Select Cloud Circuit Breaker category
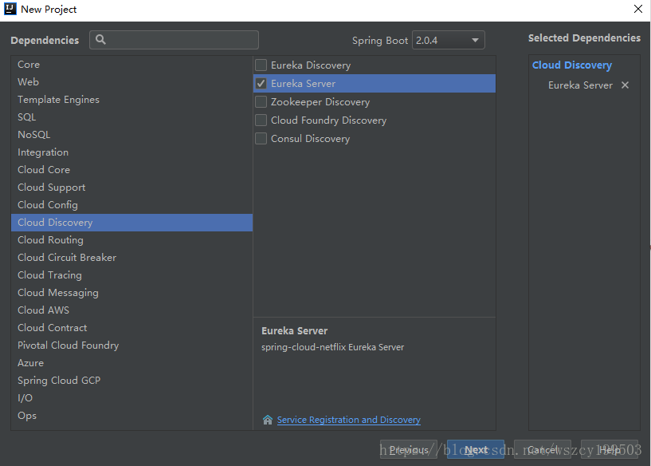 (x=131, y=258)
